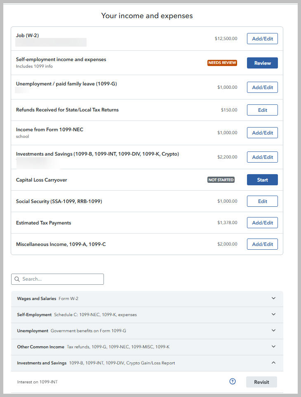This screenshot has height=397, width=301.
Task: Expand the Unemployment section
Action: 273,331
